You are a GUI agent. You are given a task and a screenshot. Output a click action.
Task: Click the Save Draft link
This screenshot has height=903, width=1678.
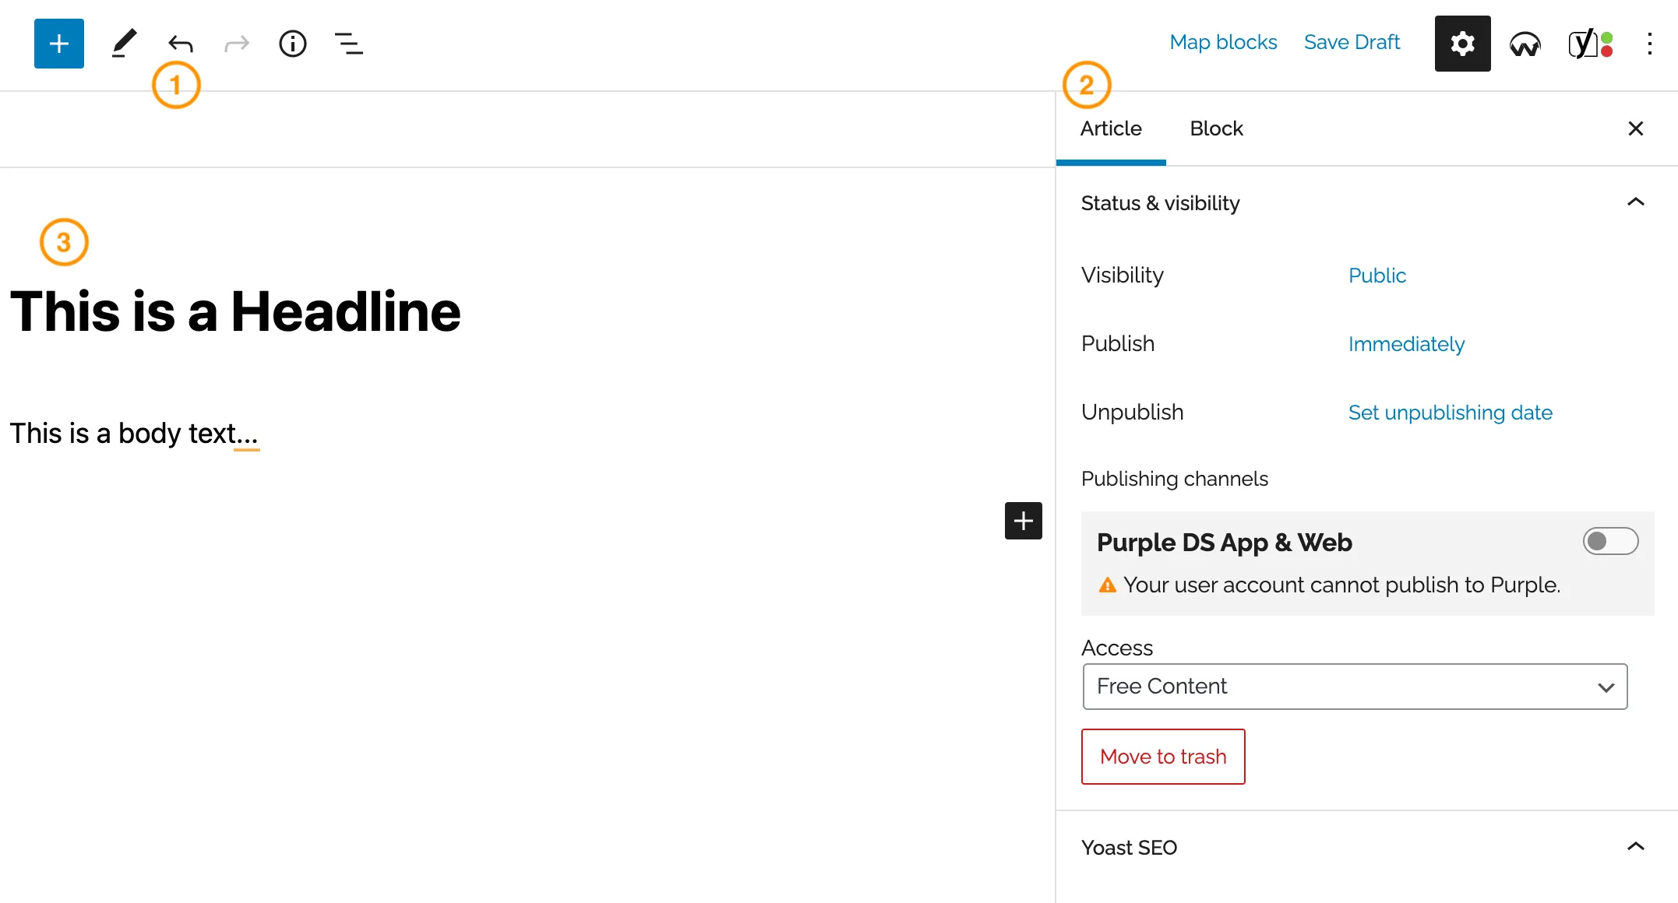pyautogui.click(x=1352, y=42)
